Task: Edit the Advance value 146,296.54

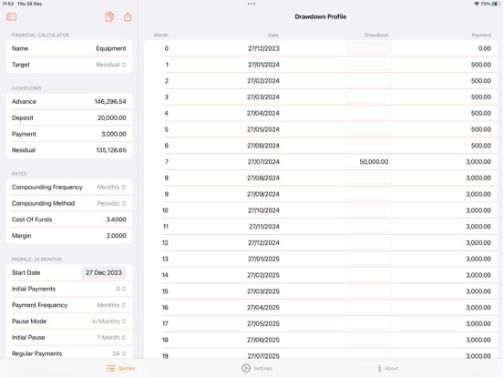Action: [x=110, y=102]
